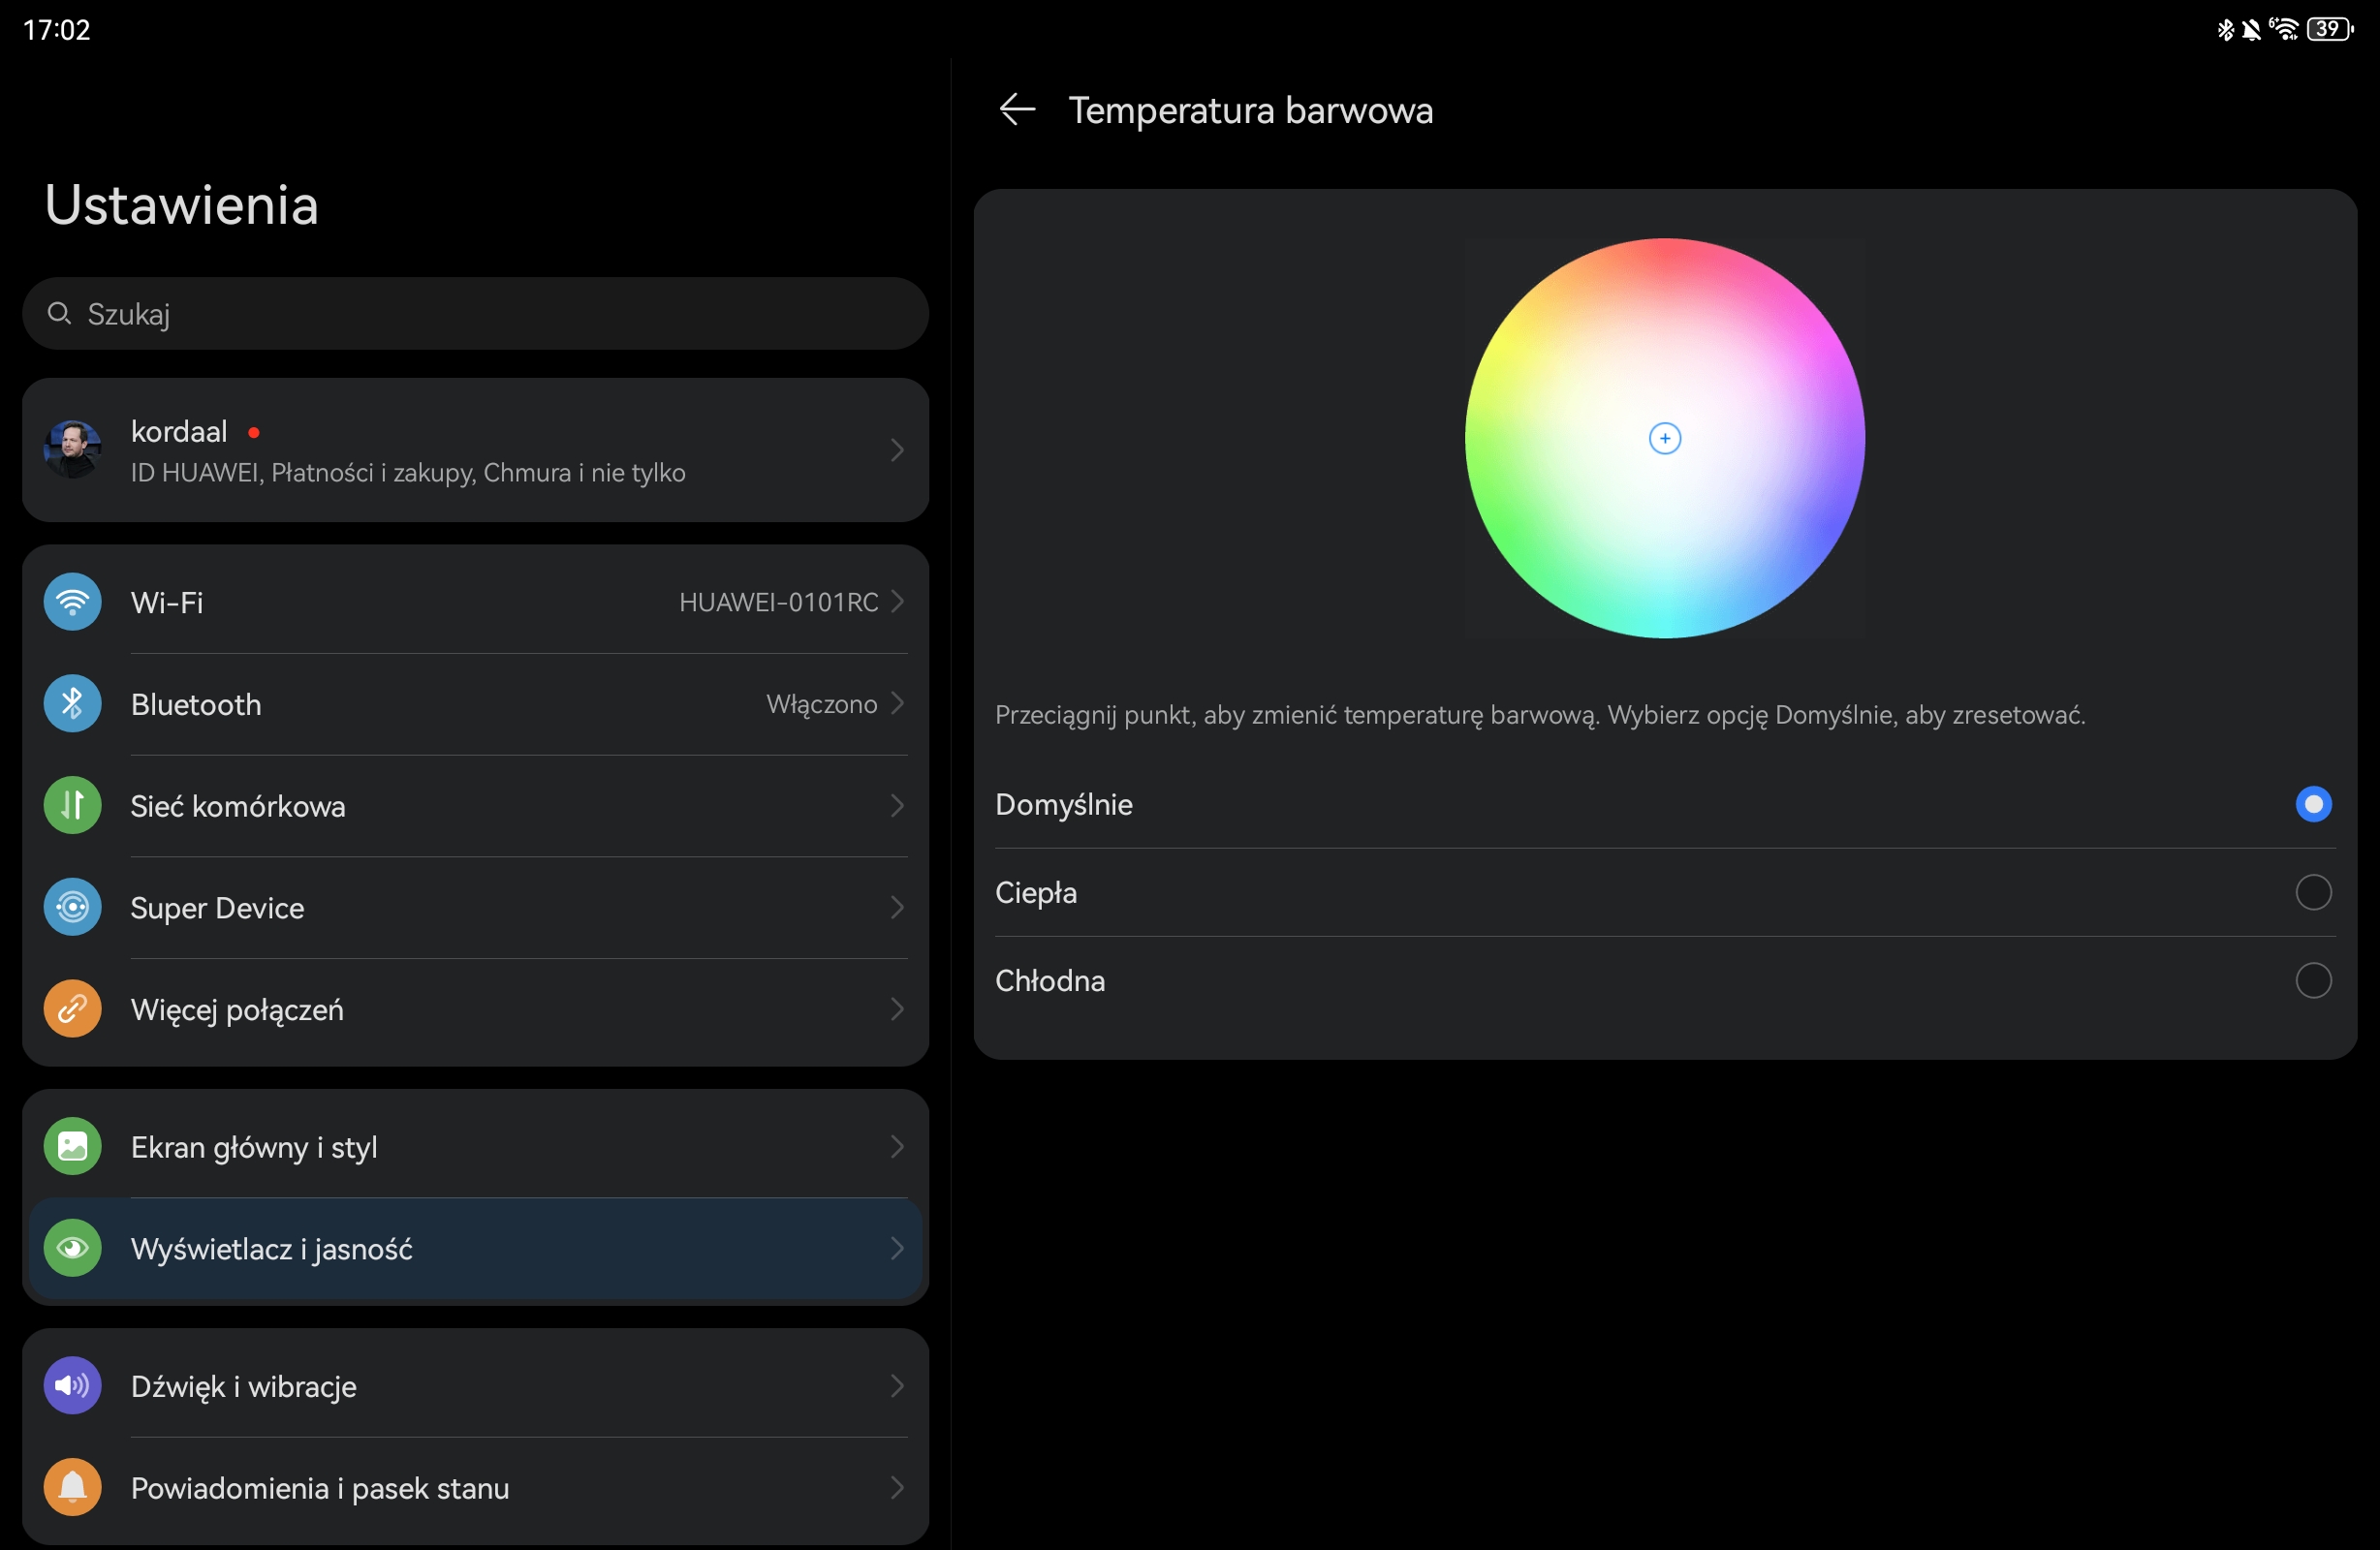Tap the Ekran główny i styl icon

72,1146
